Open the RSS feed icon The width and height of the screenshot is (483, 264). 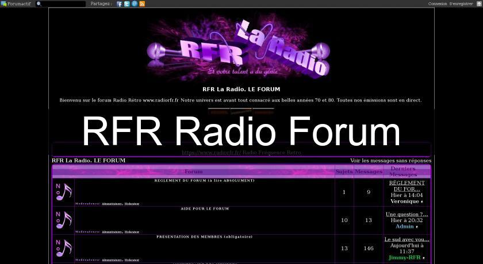142,3
